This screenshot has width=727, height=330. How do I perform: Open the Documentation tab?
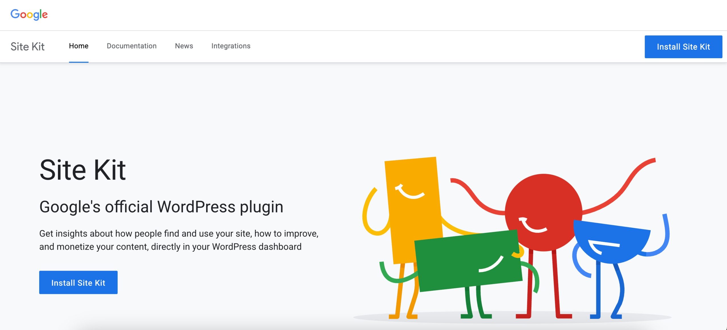[131, 46]
